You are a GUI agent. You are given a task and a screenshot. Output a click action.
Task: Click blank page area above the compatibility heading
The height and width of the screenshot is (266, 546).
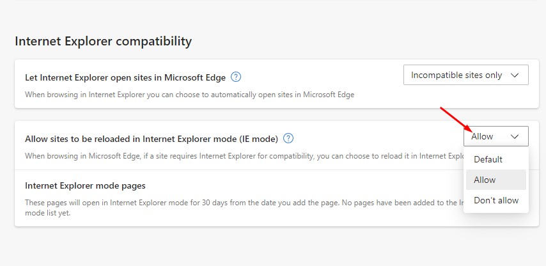tap(256, 16)
